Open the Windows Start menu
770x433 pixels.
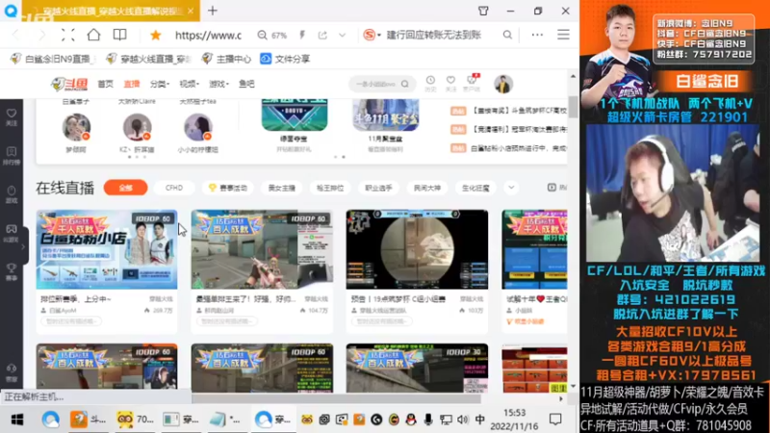tap(17, 420)
